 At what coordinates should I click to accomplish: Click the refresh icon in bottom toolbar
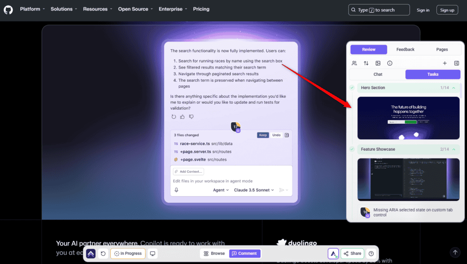(x=103, y=253)
